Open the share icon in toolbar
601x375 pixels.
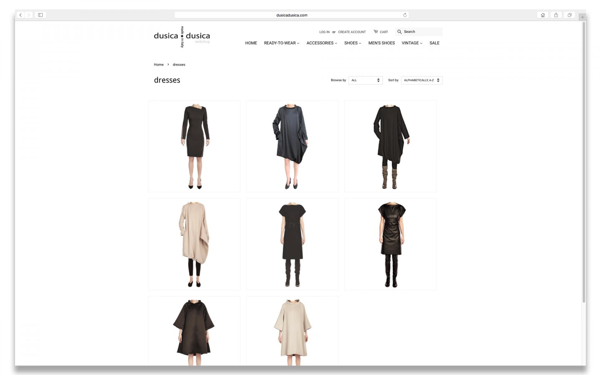point(556,15)
